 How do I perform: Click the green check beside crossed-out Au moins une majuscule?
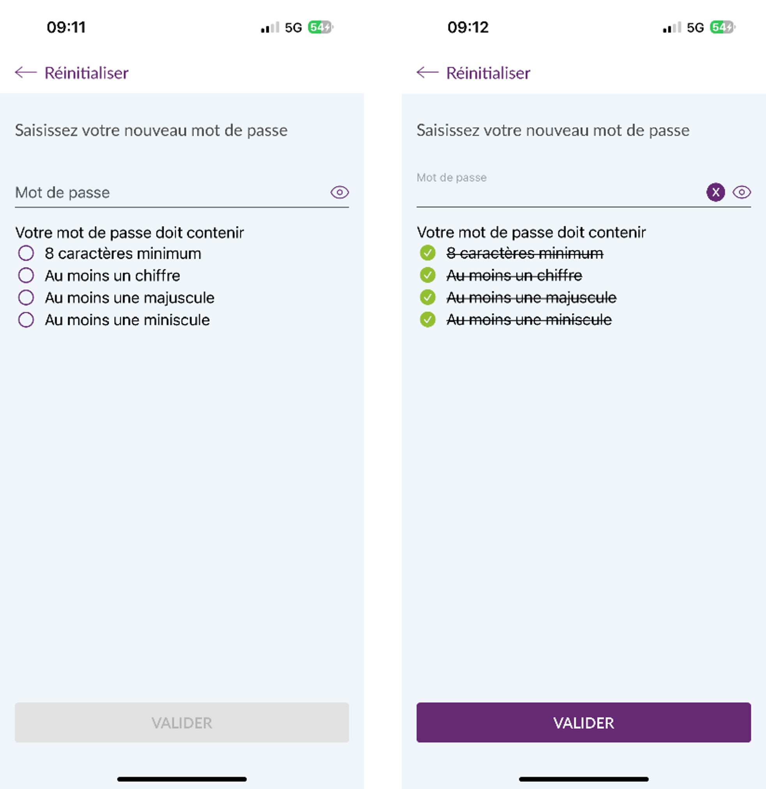427,297
